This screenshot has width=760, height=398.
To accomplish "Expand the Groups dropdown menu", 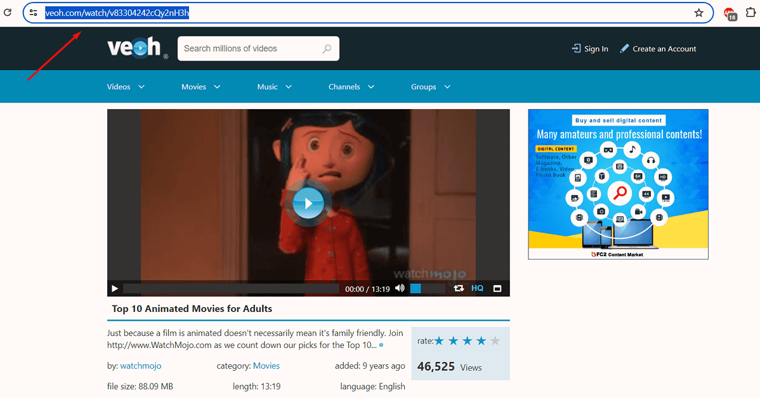I will point(430,86).
